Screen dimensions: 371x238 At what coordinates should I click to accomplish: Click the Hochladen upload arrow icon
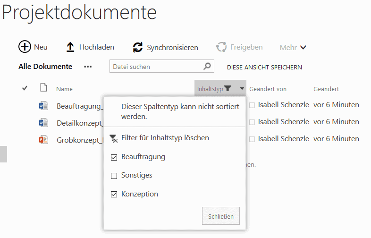point(70,47)
